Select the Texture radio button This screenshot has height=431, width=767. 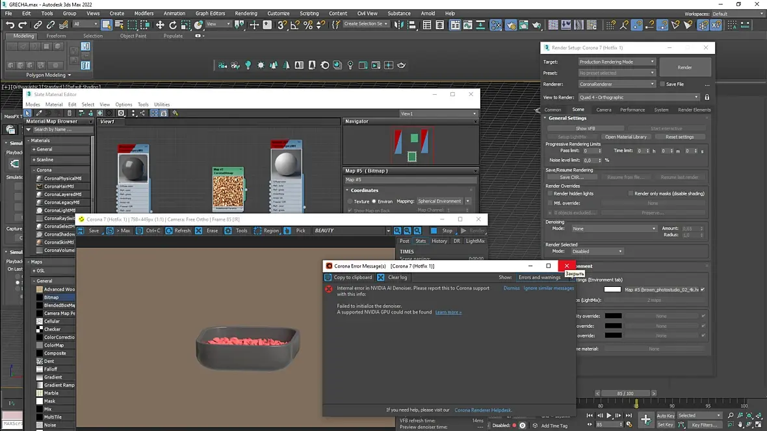(349, 201)
